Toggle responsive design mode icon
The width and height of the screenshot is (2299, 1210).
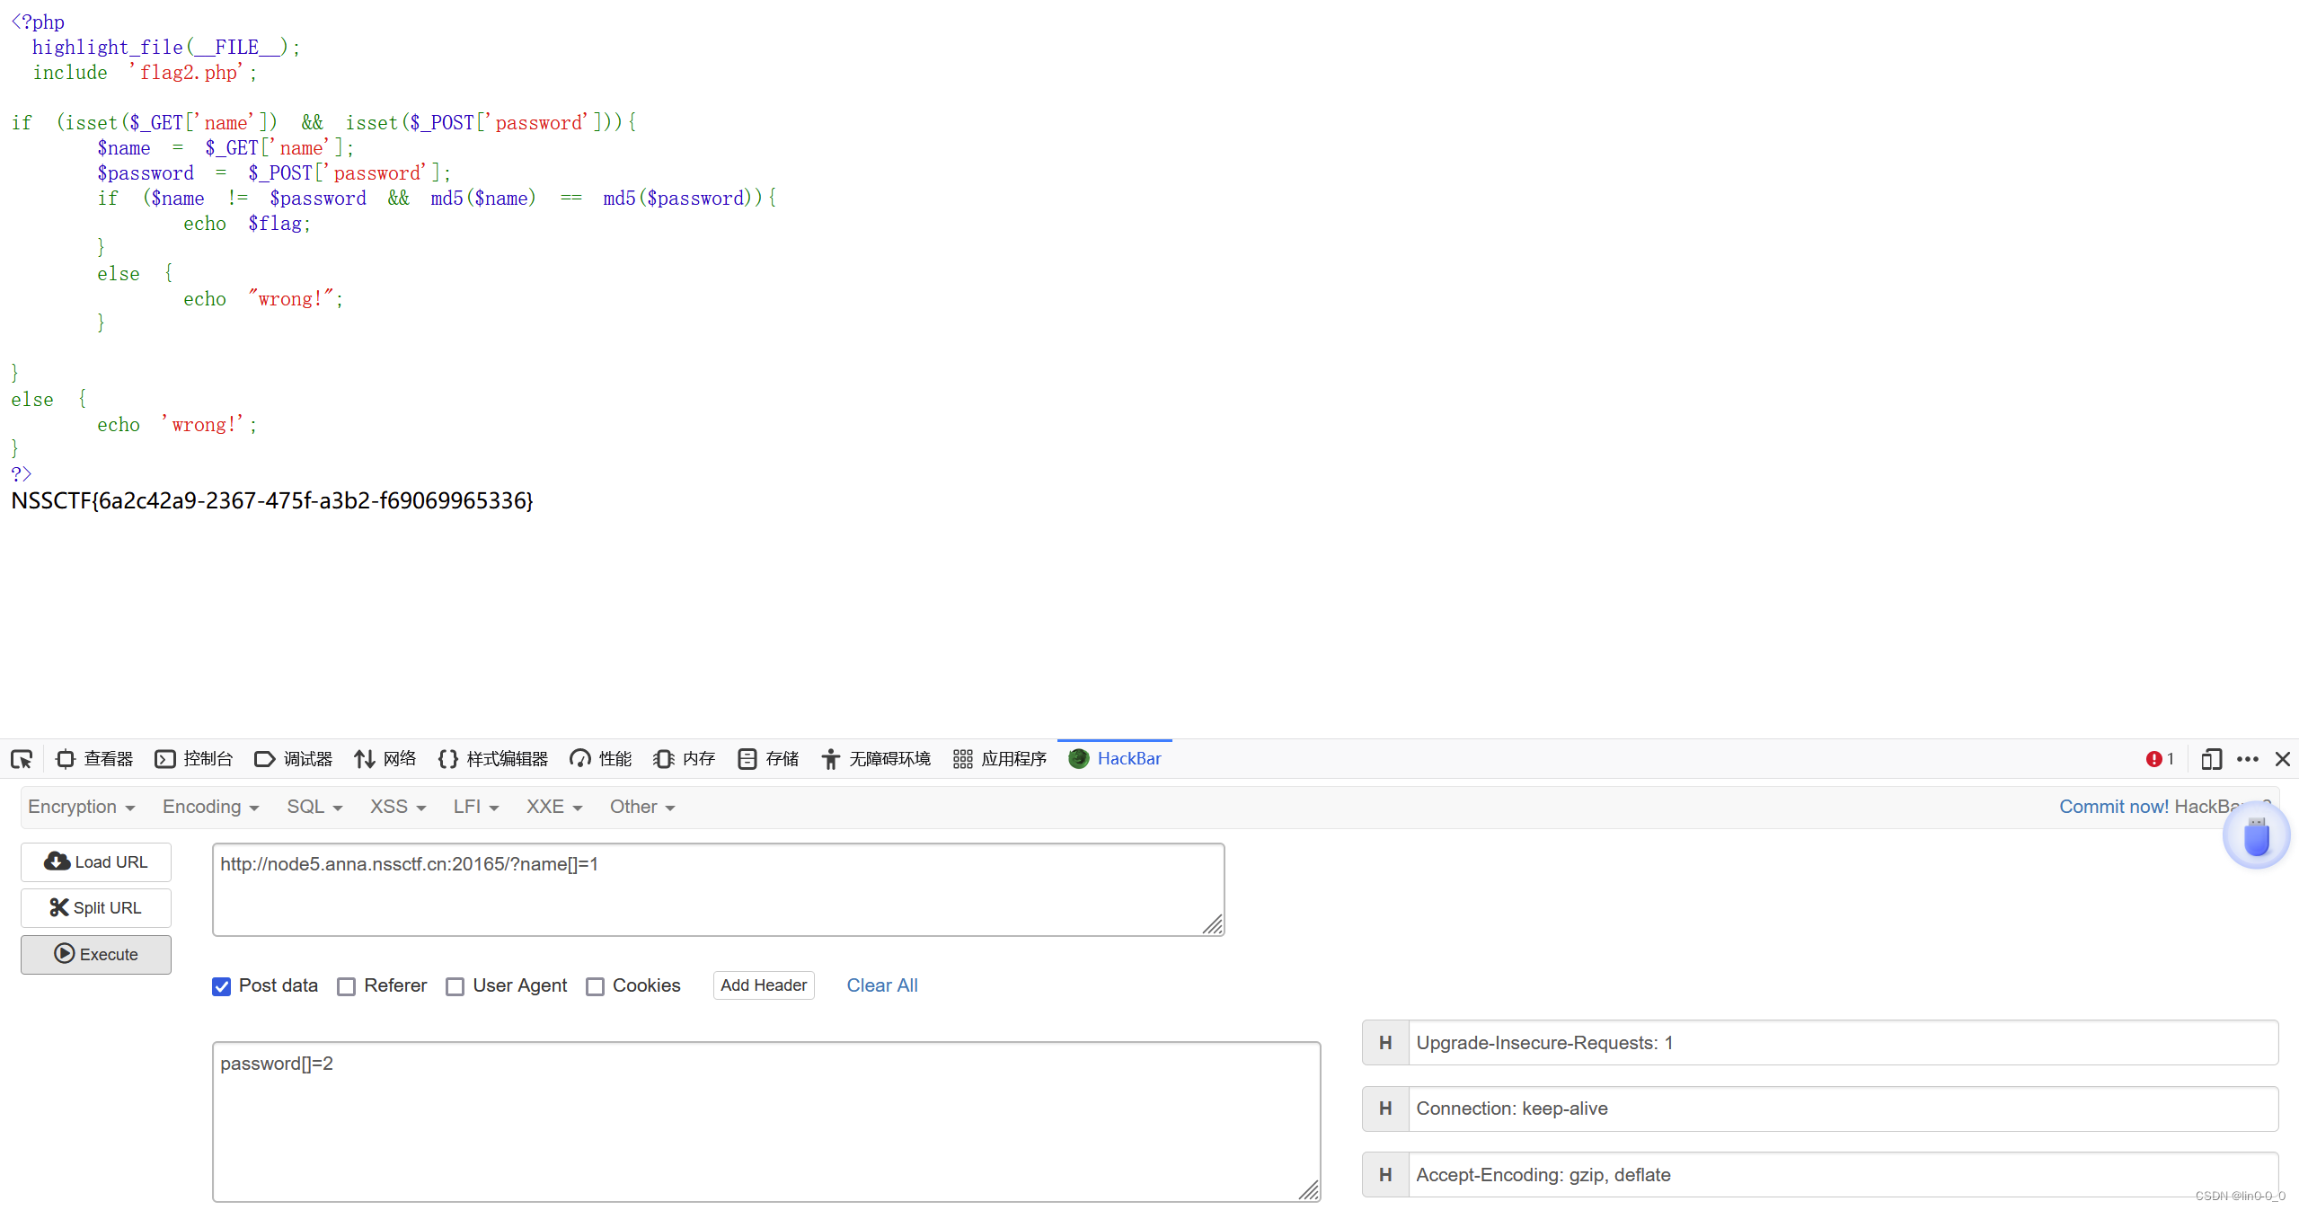(x=2211, y=759)
